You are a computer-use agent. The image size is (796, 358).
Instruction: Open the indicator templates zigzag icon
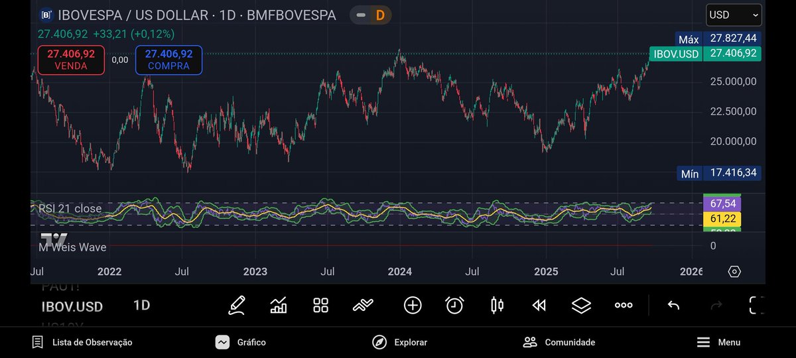coord(363,305)
